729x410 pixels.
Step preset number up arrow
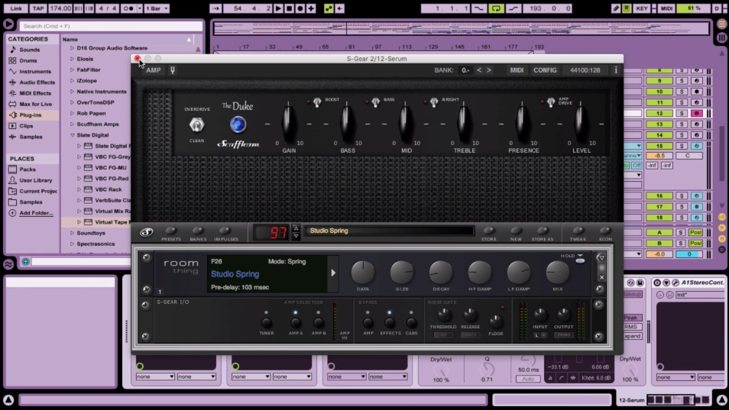(x=296, y=228)
